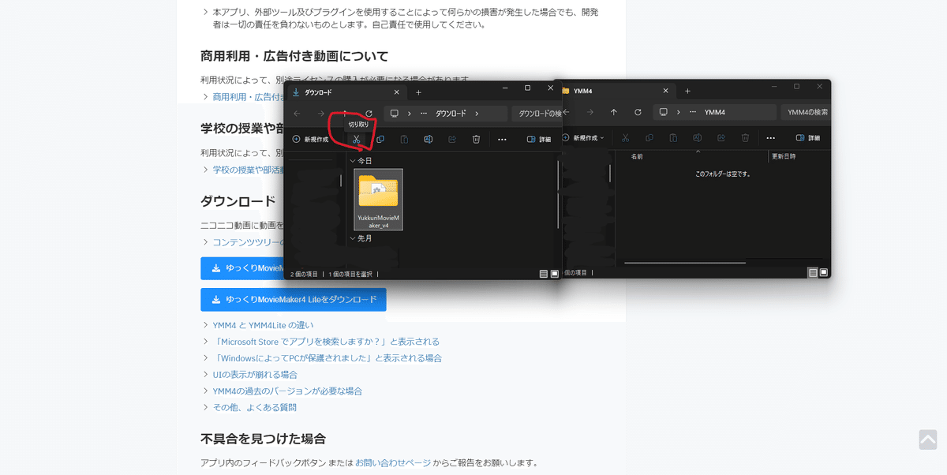Close the YMM4 tab

click(665, 91)
